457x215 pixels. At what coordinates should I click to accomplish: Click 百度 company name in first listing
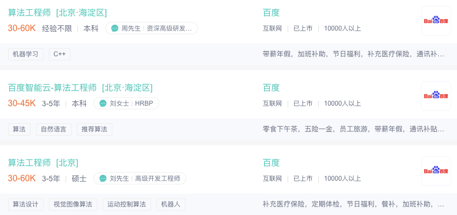pos(271,12)
